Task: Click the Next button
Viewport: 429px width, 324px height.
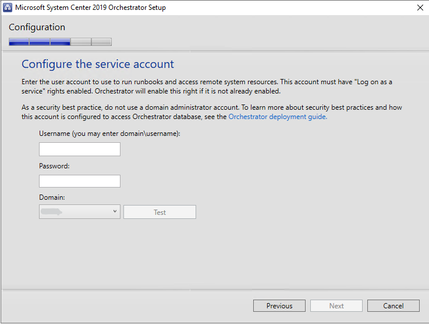Action: [x=336, y=306]
